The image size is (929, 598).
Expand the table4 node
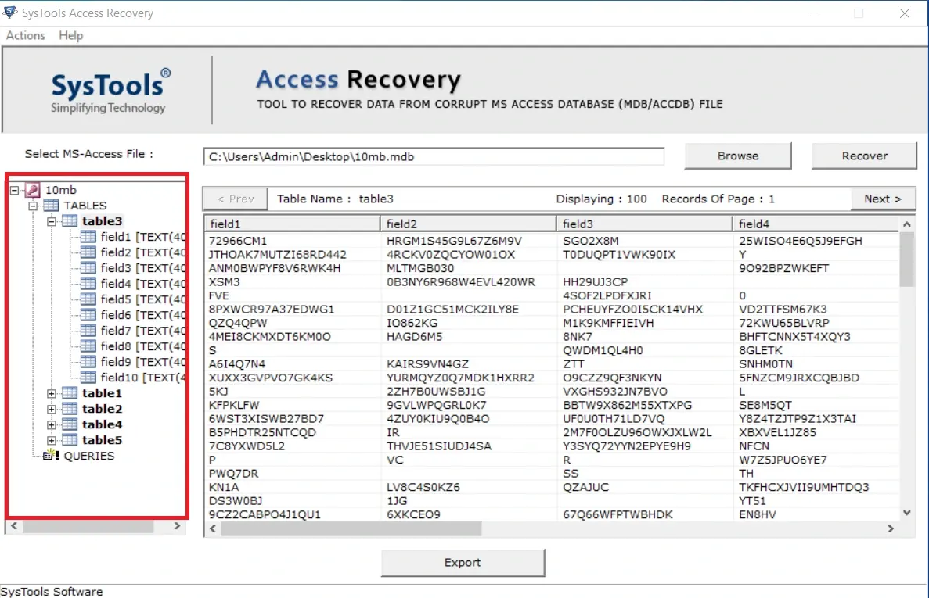[52, 424]
